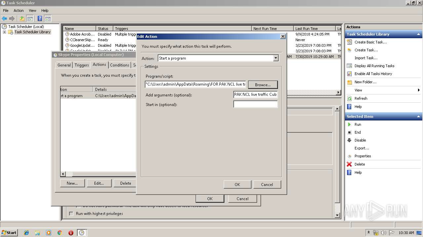This screenshot has height=237, width=423.
Task: Click the green Run arrow icon
Action: point(349,124)
